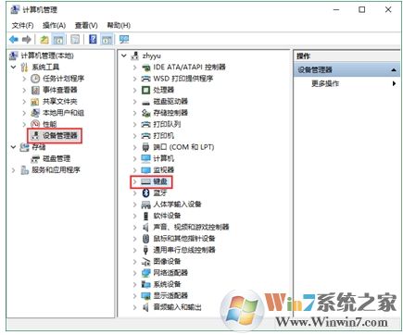Viewport: 403px width, 335px height.
Task: Select 磁盘管理 in the left tree
Action: pos(57,158)
